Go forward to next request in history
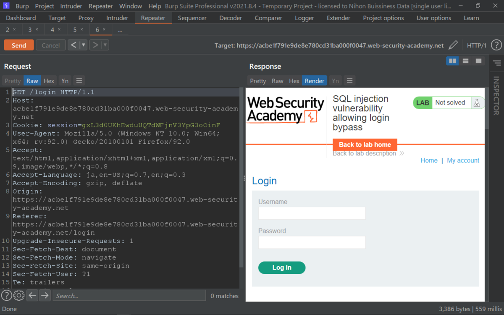The width and height of the screenshot is (504, 315). (95, 45)
